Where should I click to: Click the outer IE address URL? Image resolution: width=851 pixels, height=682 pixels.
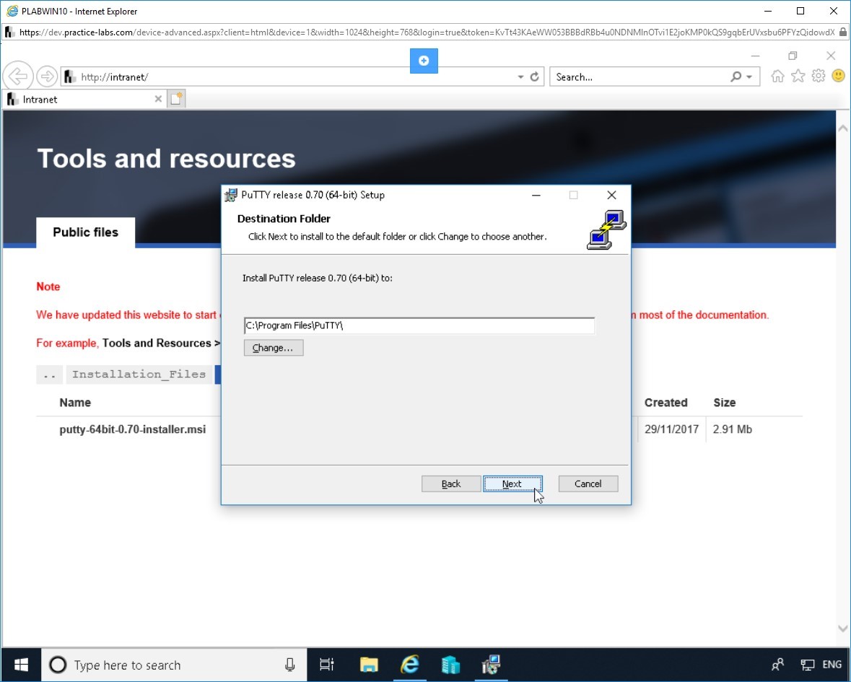pos(427,32)
